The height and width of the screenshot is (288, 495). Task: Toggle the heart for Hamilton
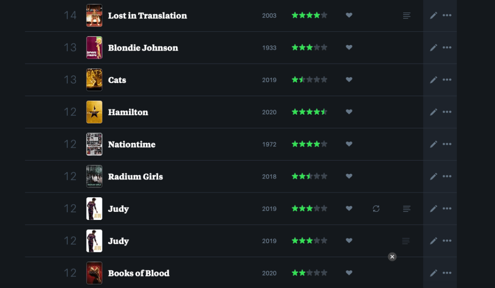[349, 112]
